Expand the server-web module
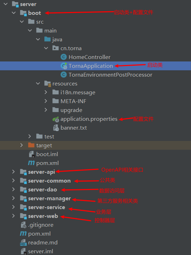Viewport: 191px width, 255px height. 13,216
